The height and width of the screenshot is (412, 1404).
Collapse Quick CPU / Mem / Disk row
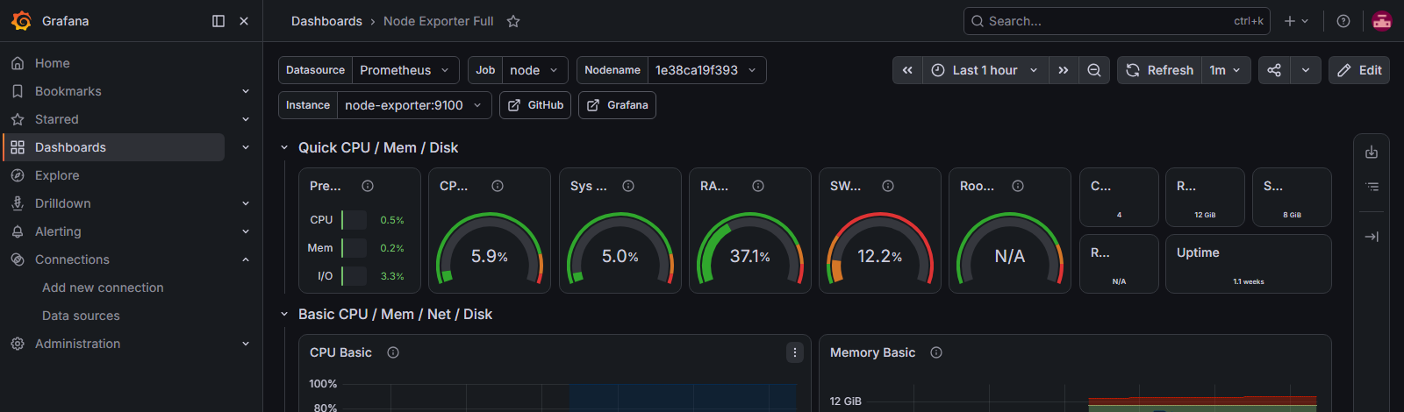click(284, 147)
